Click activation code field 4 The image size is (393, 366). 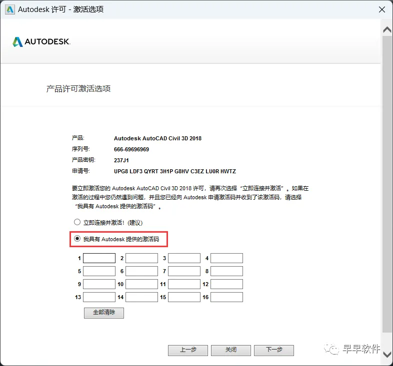tap(226, 258)
